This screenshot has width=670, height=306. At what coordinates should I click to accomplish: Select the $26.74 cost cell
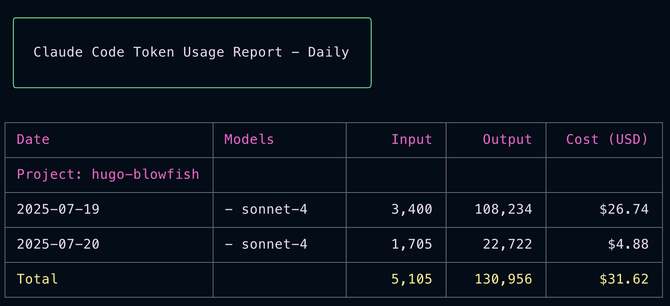coord(624,210)
